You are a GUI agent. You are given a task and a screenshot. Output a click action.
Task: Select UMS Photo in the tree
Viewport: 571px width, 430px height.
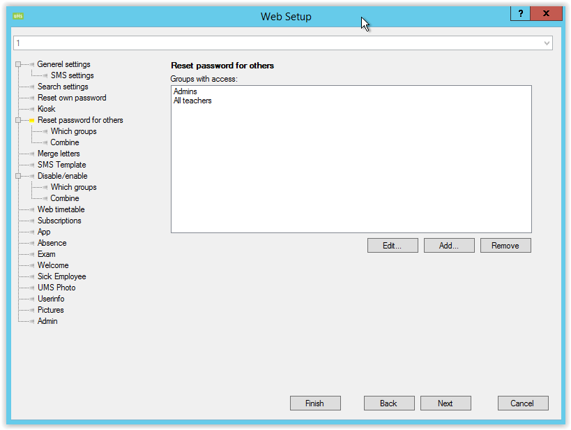pyautogui.click(x=56, y=288)
